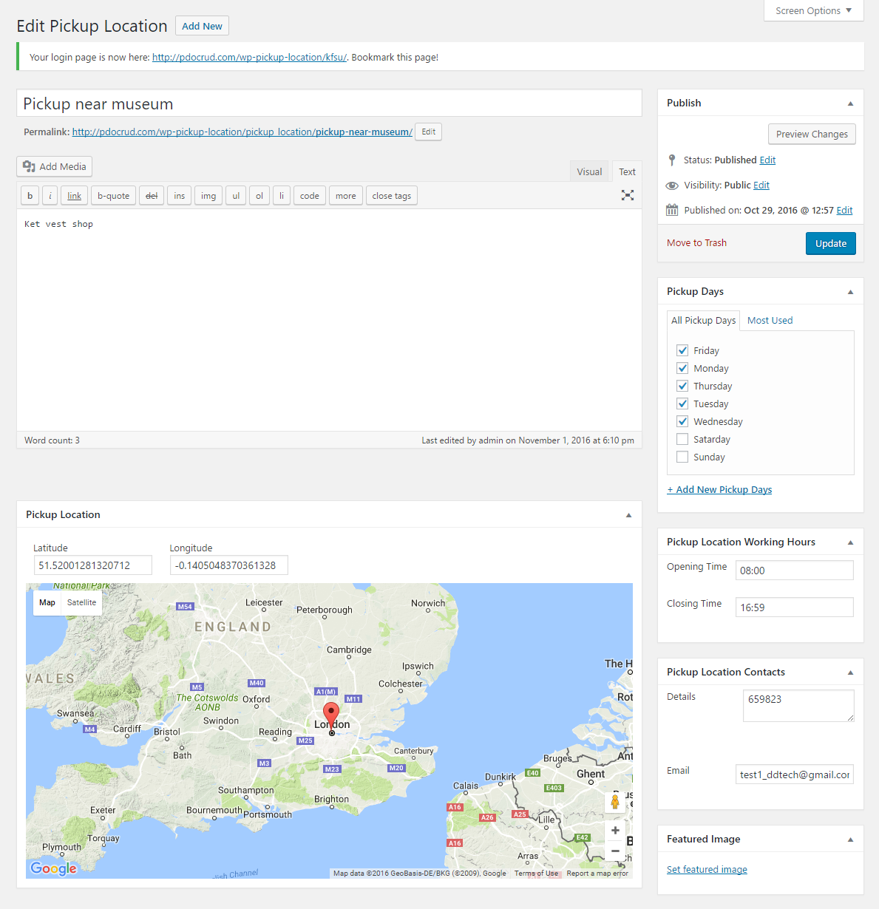Insert b-quote tag
The width and height of the screenshot is (879, 909).
(x=113, y=196)
